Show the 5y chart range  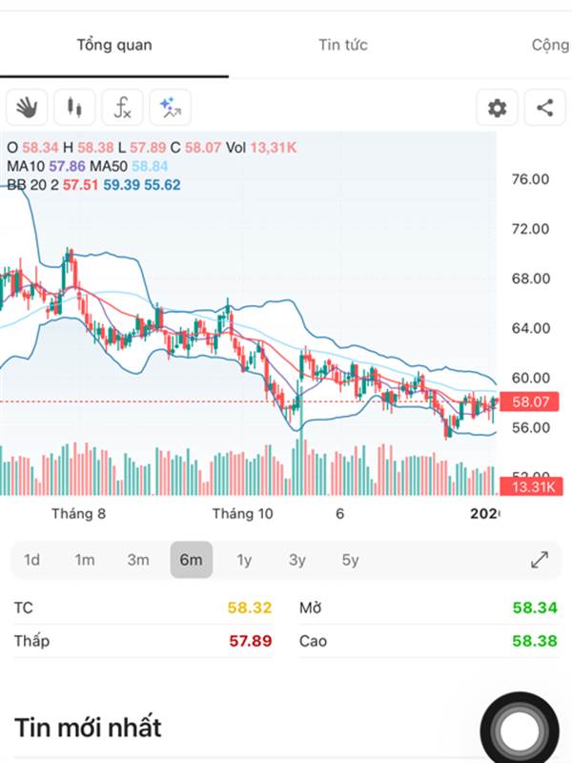(x=350, y=560)
